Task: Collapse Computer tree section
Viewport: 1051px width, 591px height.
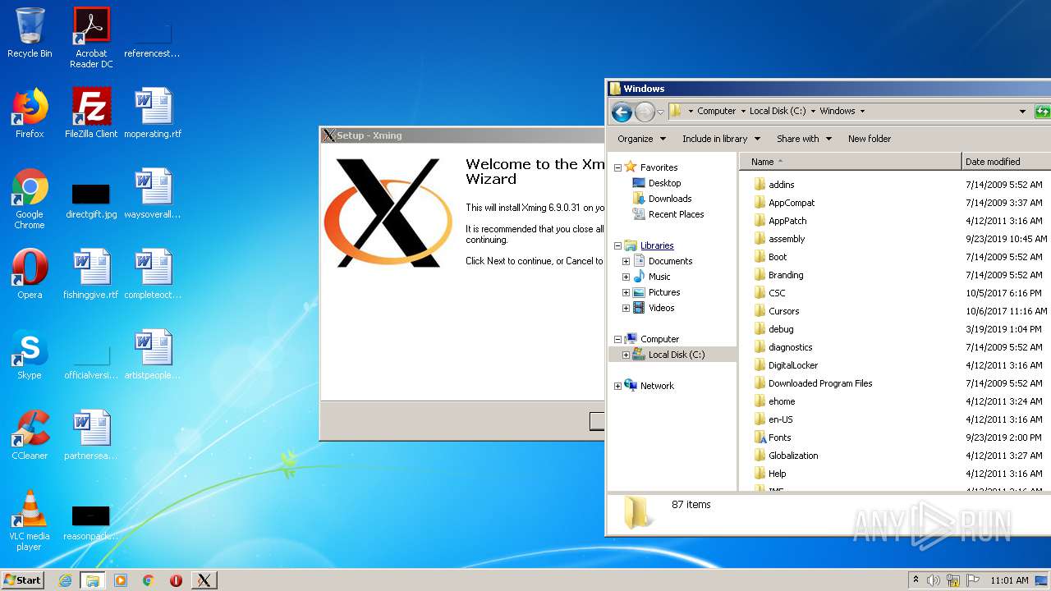Action: pos(617,339)
